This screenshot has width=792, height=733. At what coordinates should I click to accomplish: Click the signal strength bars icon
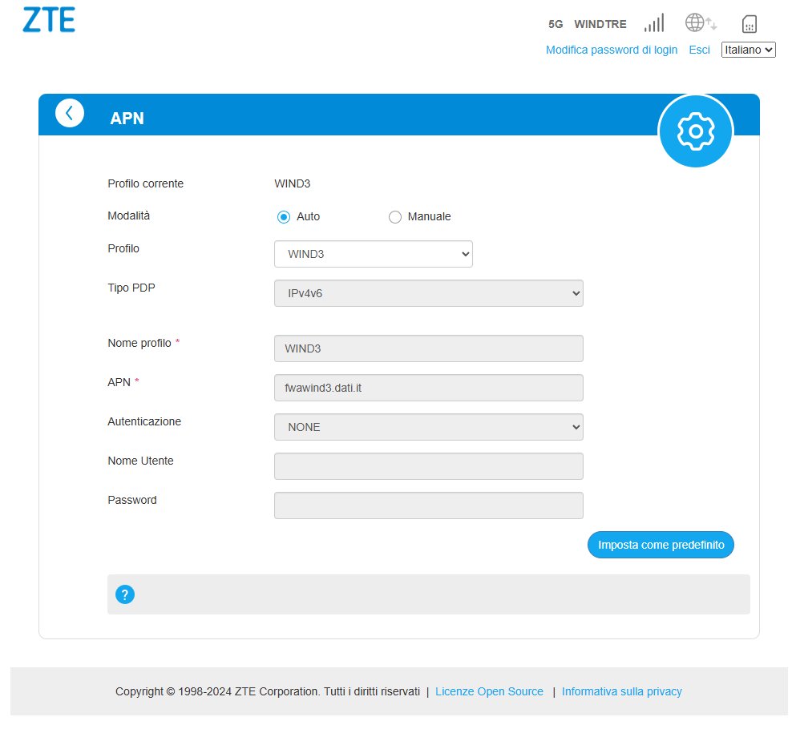tap(654, 23)
